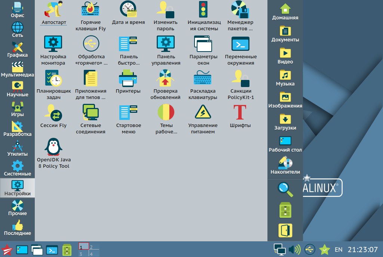Viewport: 383px width, 257px height.
Task: Open the Документы folder shortcut
Action: pyautogui.click(x=285, y=34)
